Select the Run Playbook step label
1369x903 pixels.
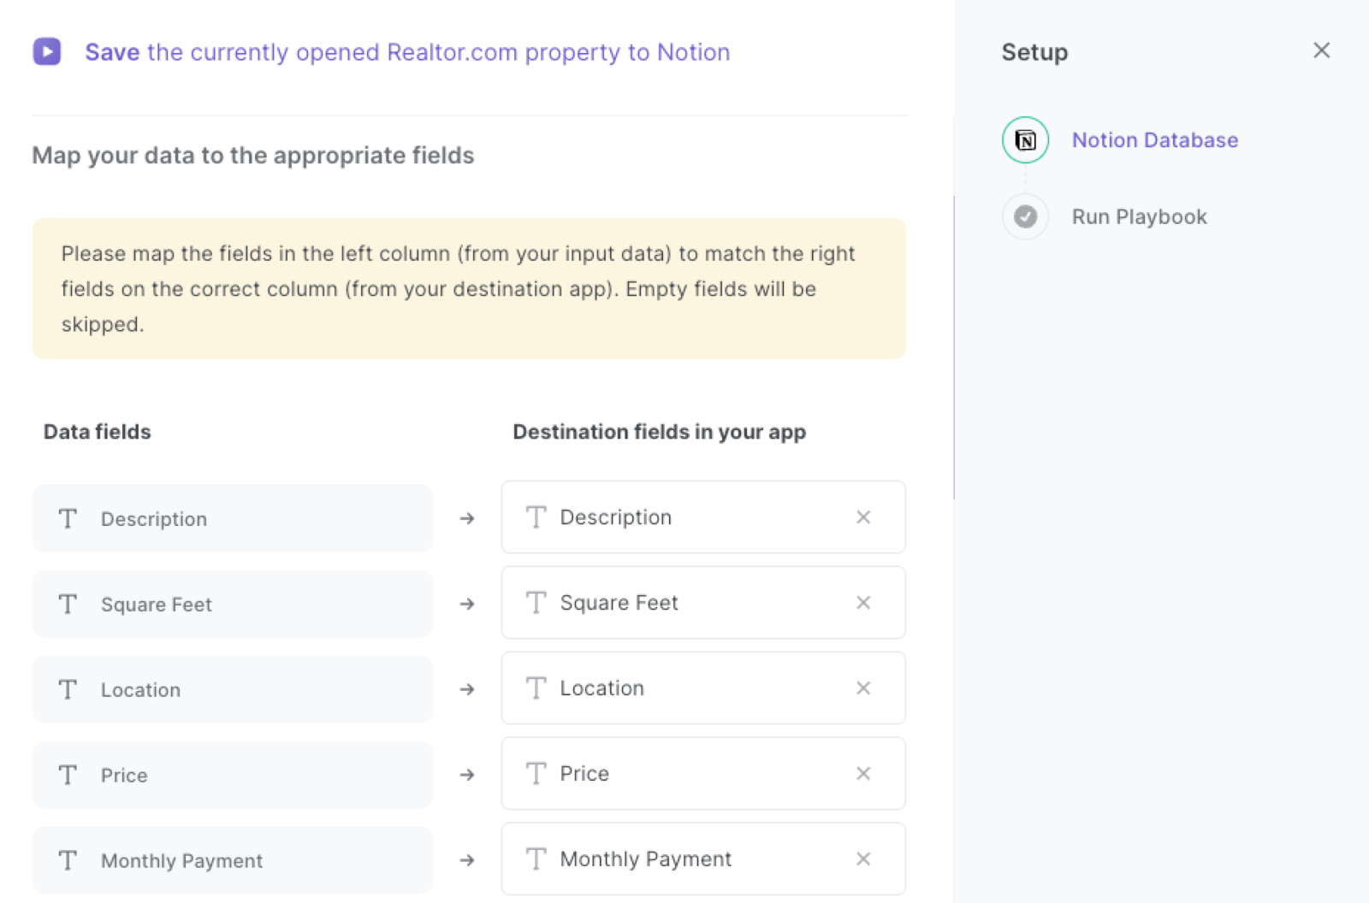tap(1139, 217)
